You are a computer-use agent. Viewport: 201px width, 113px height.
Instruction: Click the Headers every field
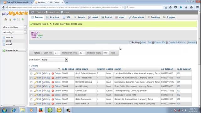point(106,53)
